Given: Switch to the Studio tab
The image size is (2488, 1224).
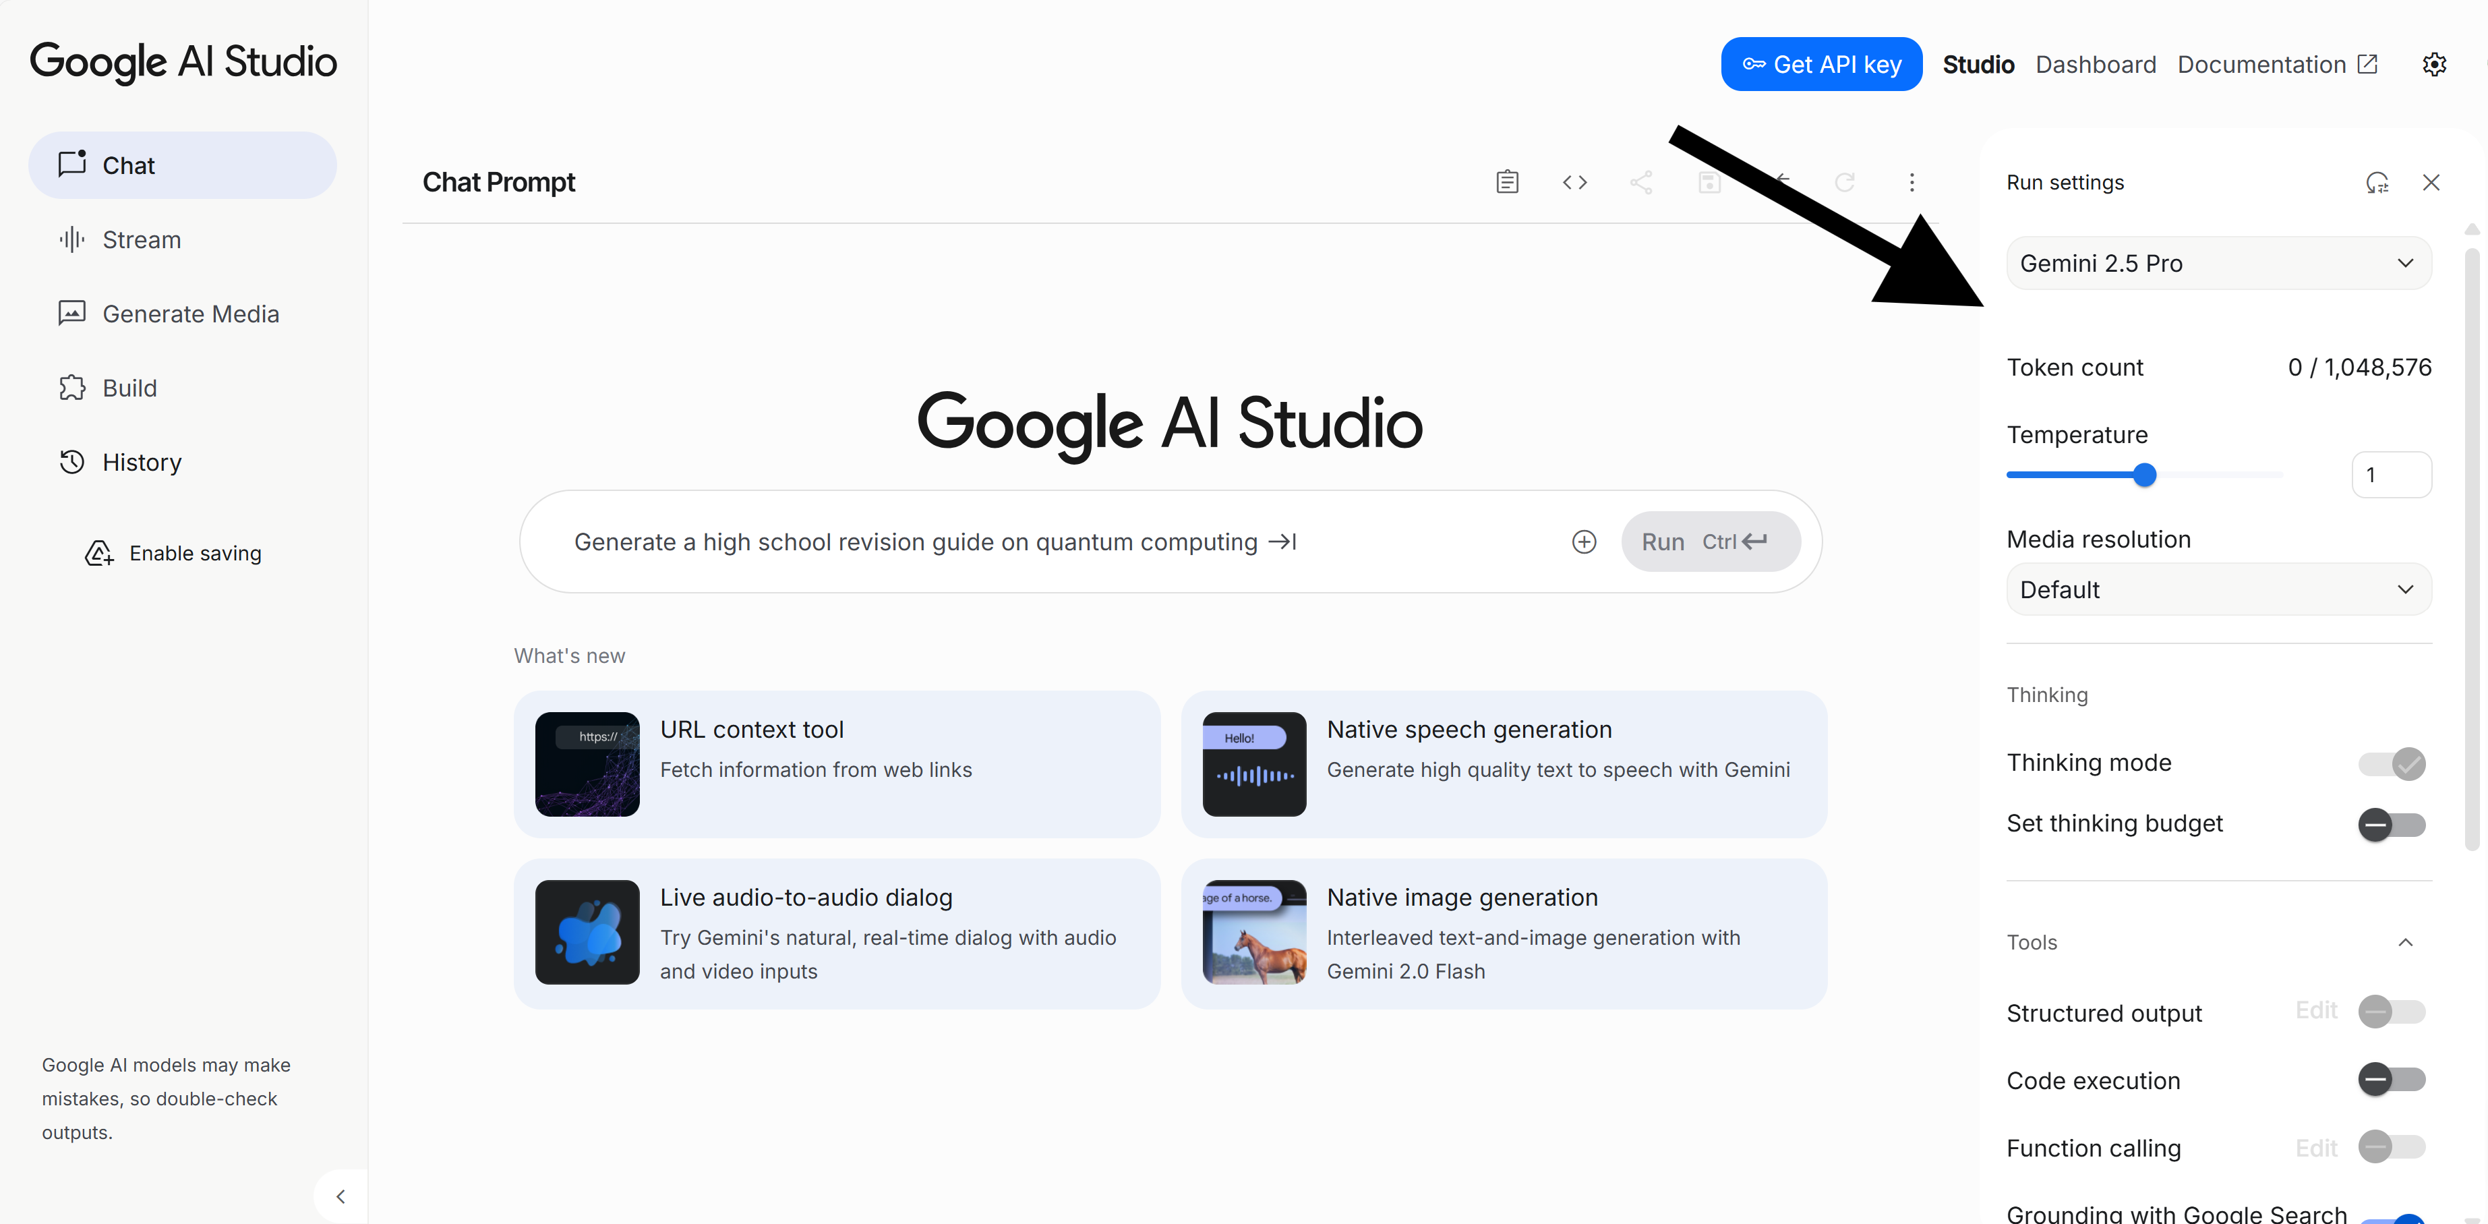Looking at the screenshot, I should point(1978,64).
